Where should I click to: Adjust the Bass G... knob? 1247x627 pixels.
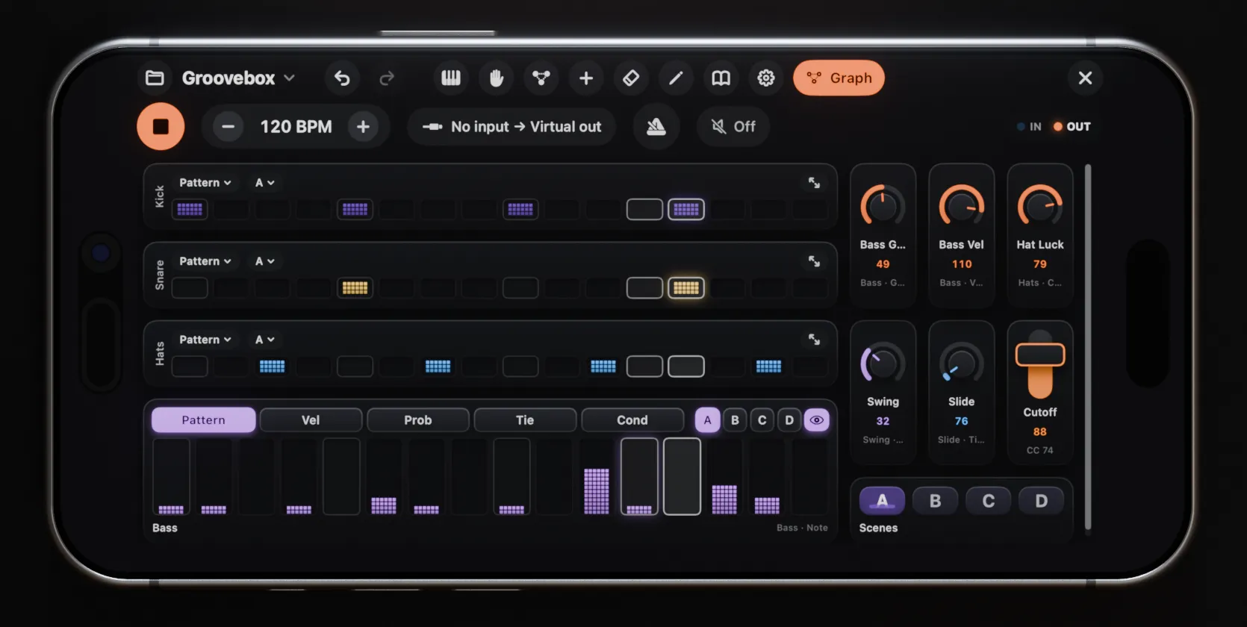[x=883, y=205]
